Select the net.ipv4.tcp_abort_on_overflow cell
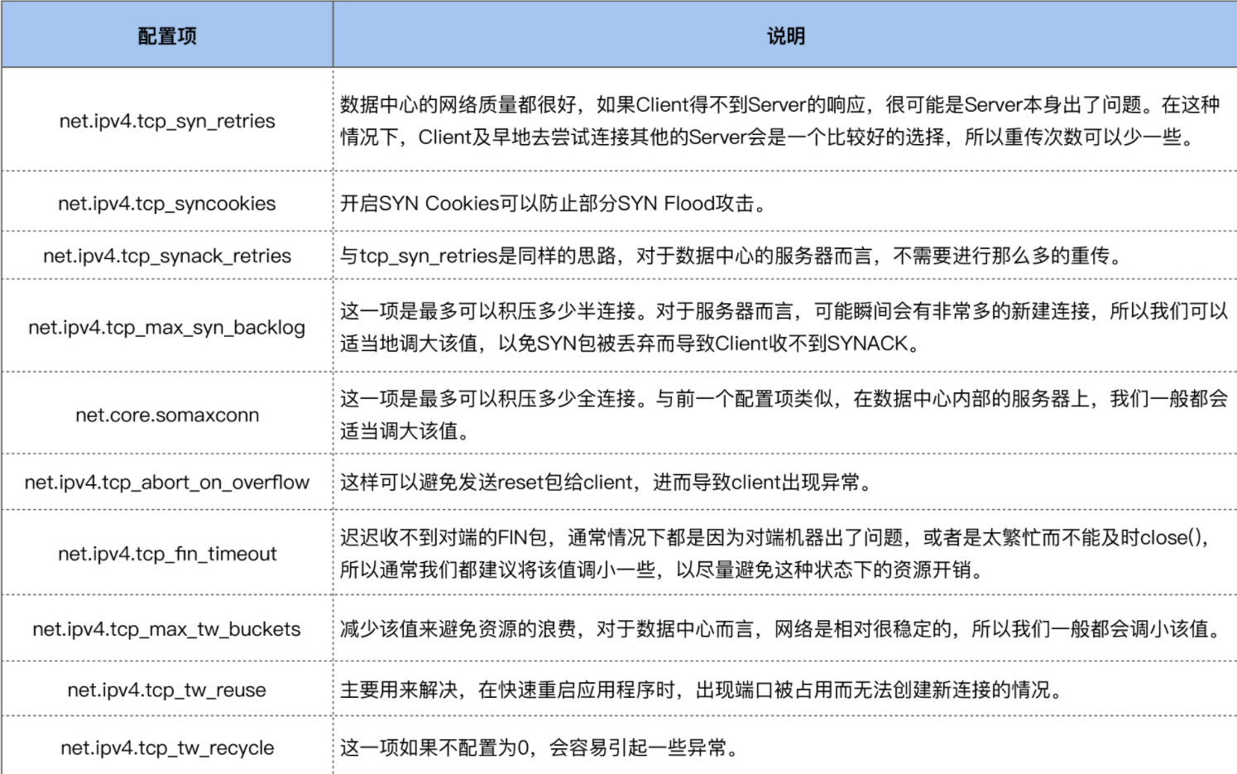This screenshot has width=1237, height=774. [x=167, y=483]
